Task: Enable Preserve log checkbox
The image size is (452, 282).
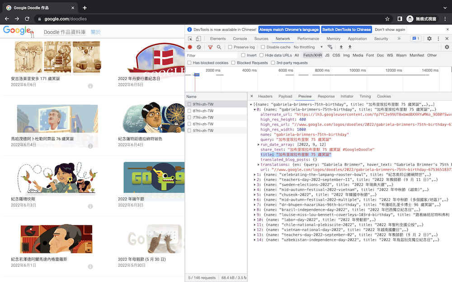Action: (x=230, y=47)
